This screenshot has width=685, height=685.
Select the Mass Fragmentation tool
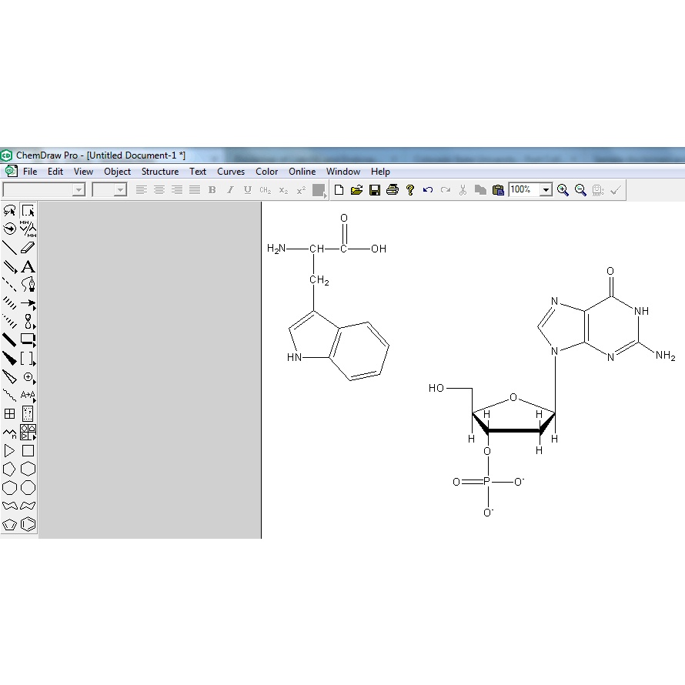point(28,229)
